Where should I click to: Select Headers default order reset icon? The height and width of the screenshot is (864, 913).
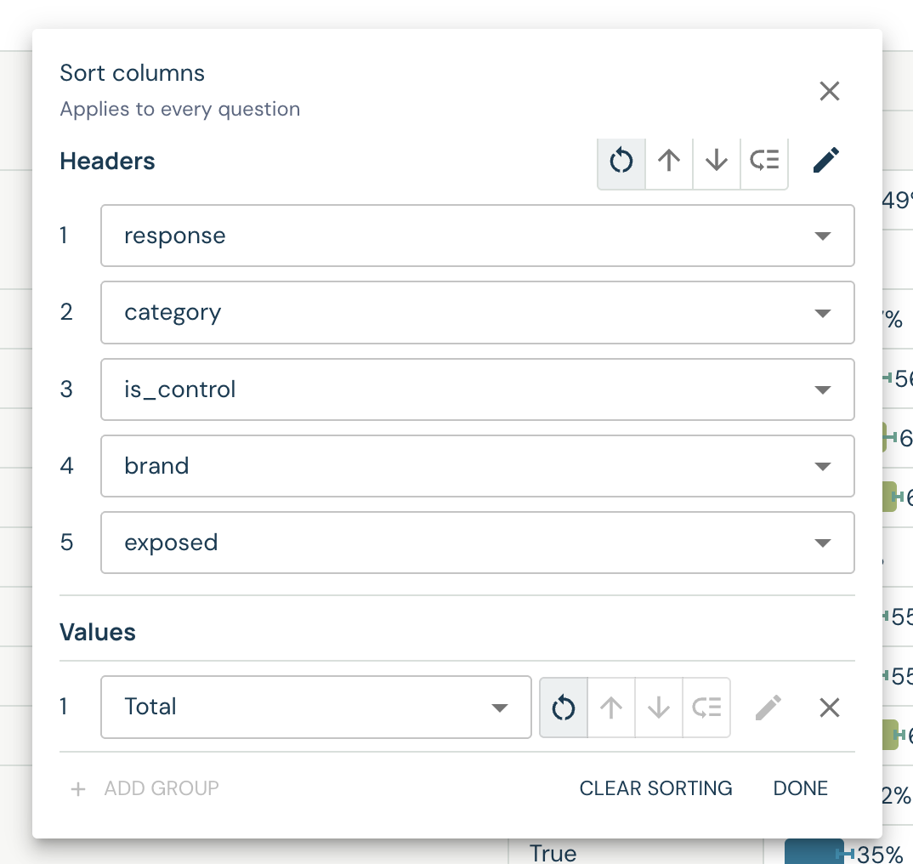point(621,161)
